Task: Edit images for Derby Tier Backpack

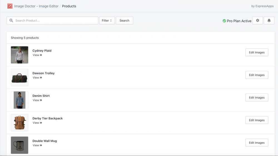Action: pos(257,120)
